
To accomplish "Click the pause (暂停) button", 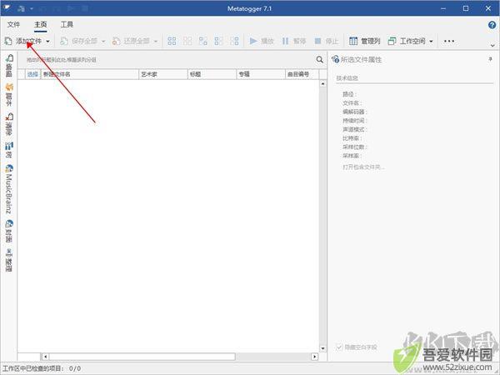I will pyautogui.click(x=293, y=41).
